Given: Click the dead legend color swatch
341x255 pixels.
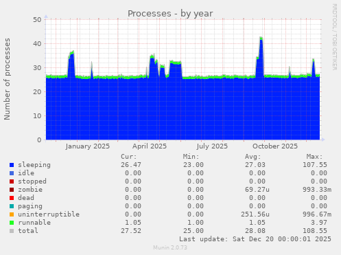Looking at the screenshot, I should coord(12,198).
